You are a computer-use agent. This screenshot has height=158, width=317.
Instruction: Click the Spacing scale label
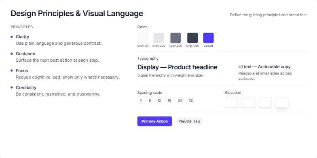tap(150, 93)
